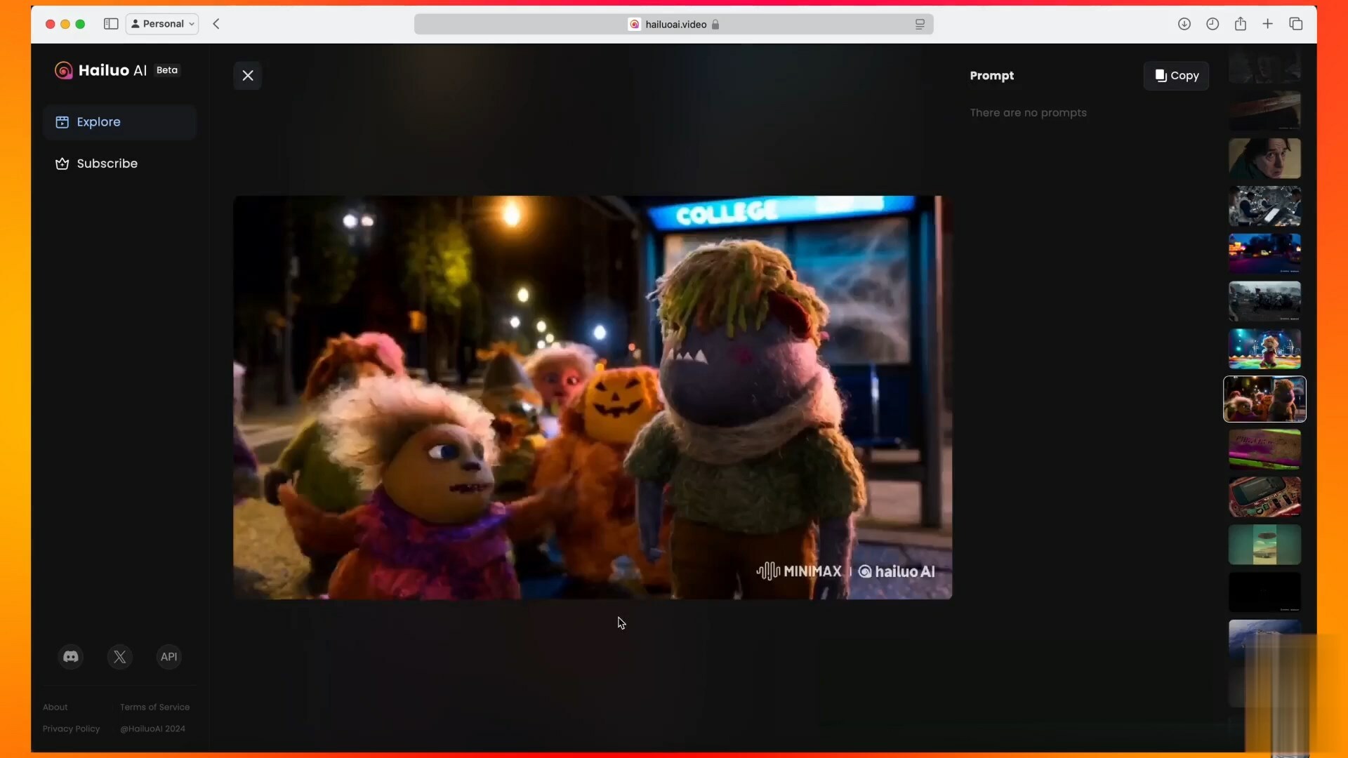
Task: Click the Prompt heading
Action: click(x=991, y=76)
